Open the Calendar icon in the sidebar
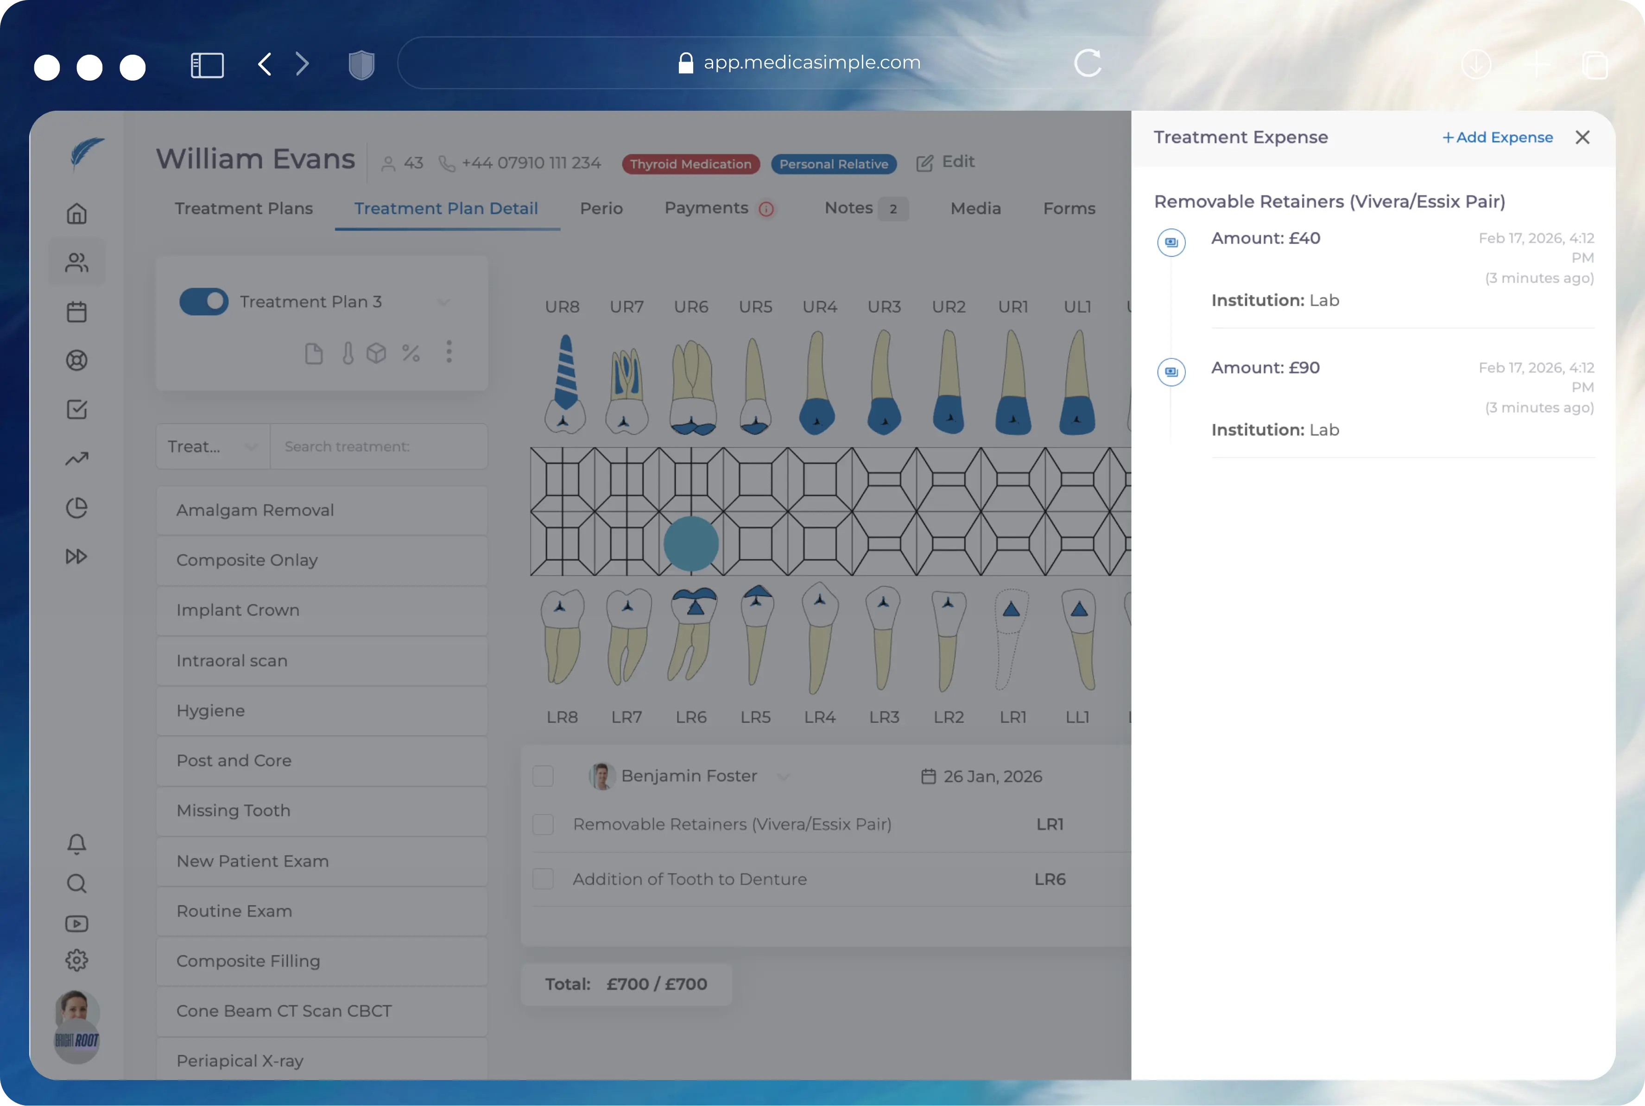Viewport: 1645px width, 1106px height. [76, 311]
